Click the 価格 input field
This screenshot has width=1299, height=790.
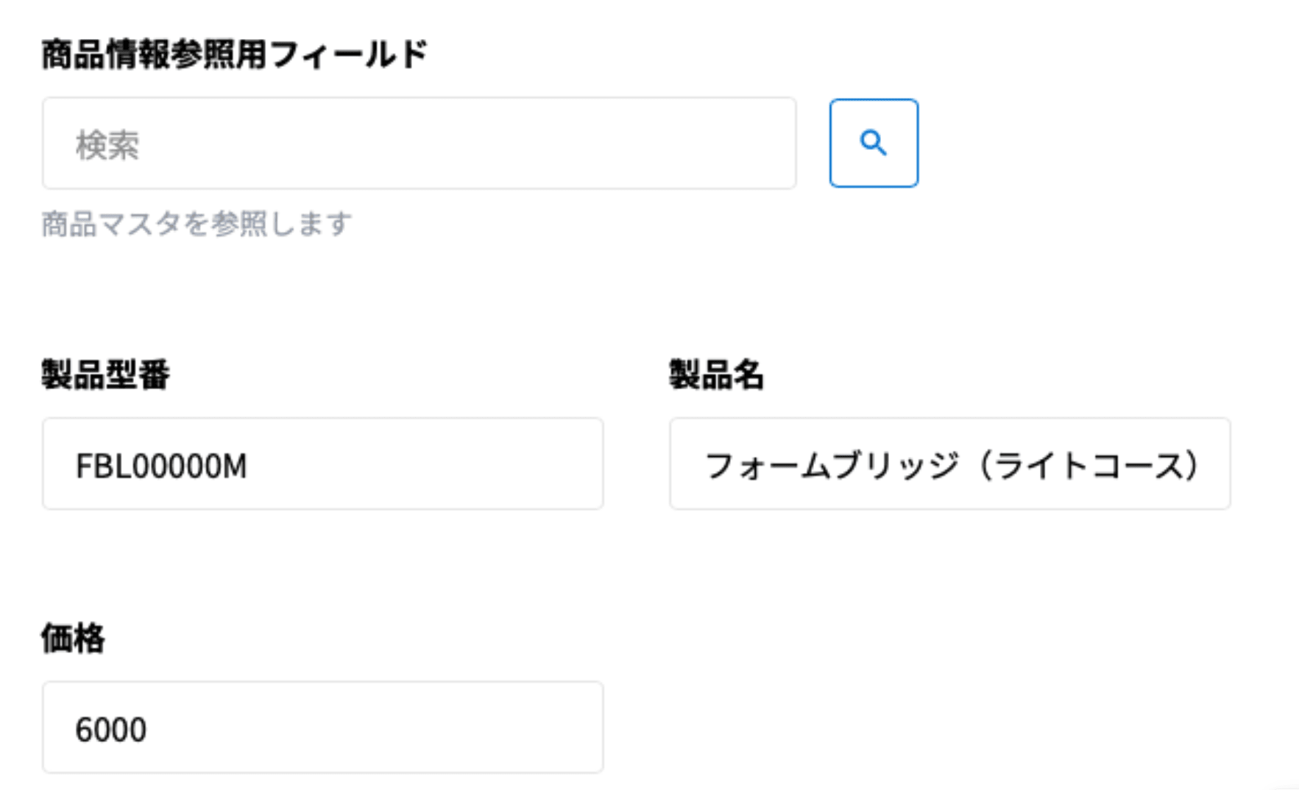pos(322,727)
